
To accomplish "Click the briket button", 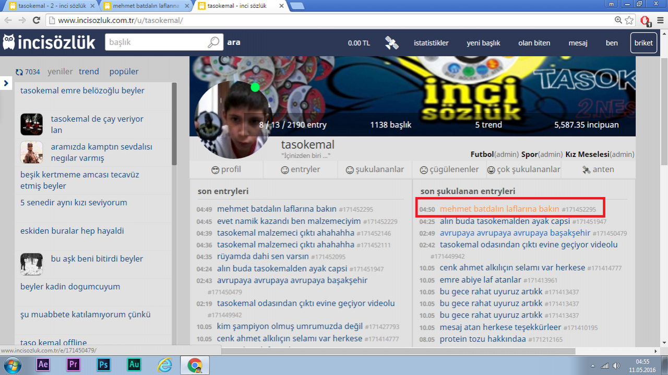I will (643, 43).
